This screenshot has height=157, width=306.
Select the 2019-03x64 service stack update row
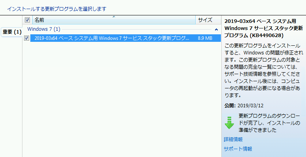pos(126,38)
